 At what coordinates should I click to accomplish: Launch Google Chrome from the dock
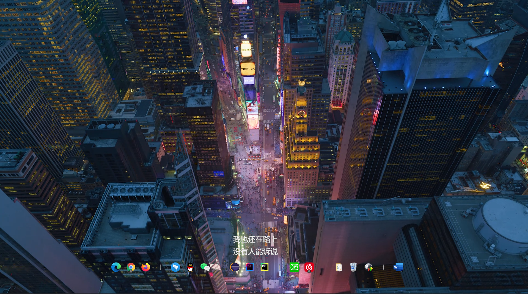(x=131, y=267)
